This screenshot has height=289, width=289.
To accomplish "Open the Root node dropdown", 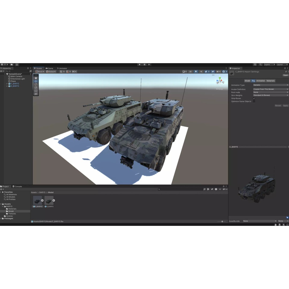I will (x=271, y=92).
